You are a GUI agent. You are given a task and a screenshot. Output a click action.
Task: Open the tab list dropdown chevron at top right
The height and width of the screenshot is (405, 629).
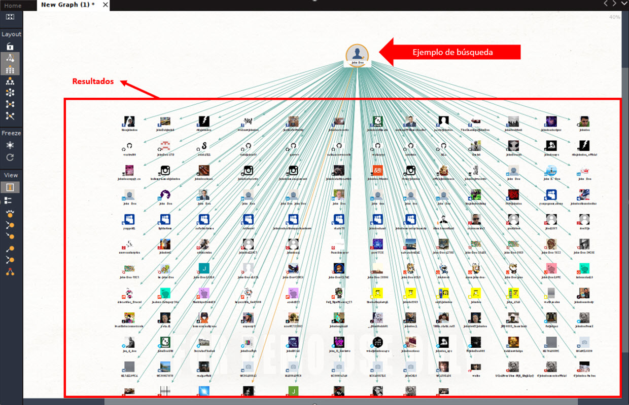pos(624,3)
